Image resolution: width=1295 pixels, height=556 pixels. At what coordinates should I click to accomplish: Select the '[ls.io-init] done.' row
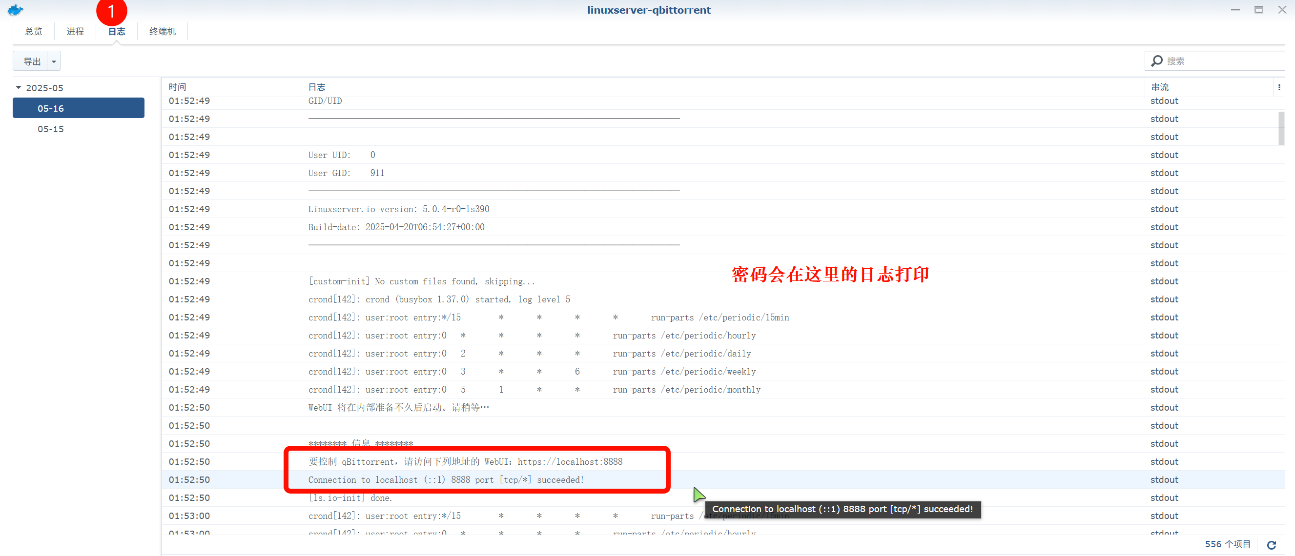pos(723,498)
